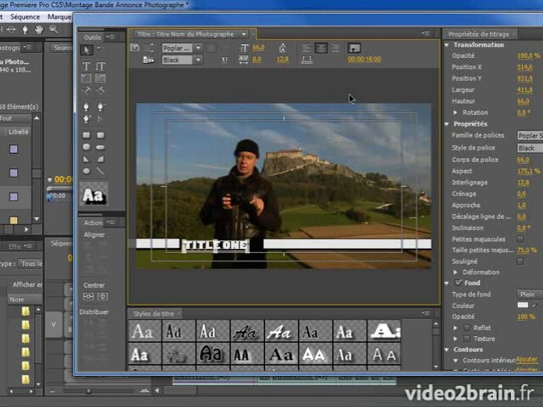Viewport: 543px width, 407px height.
Task: Enable the Souligné checkbox
Action: click(520, 261)
